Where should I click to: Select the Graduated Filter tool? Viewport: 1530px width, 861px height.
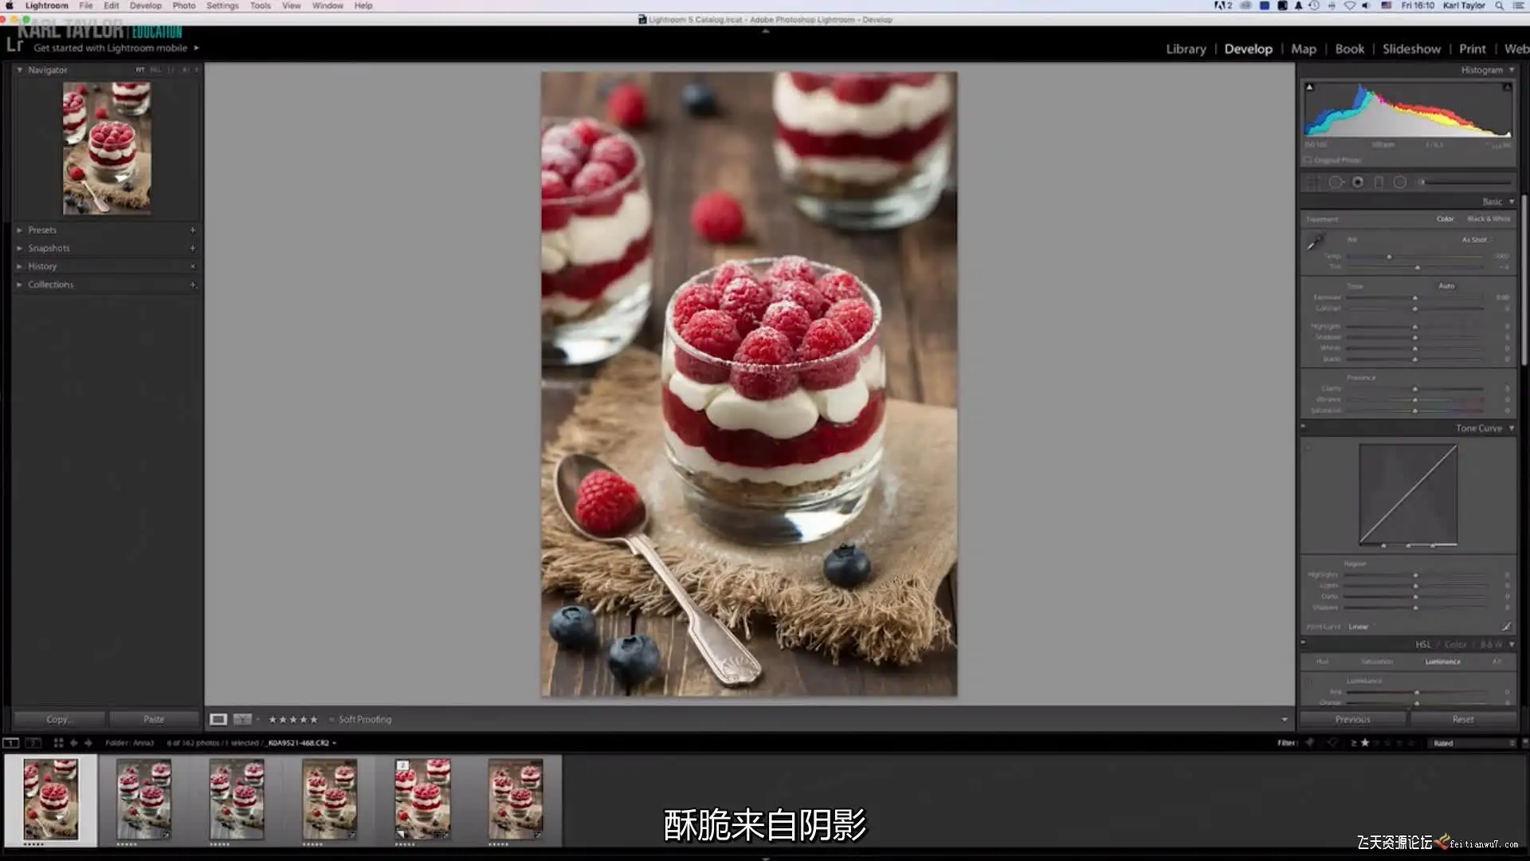1379,183
